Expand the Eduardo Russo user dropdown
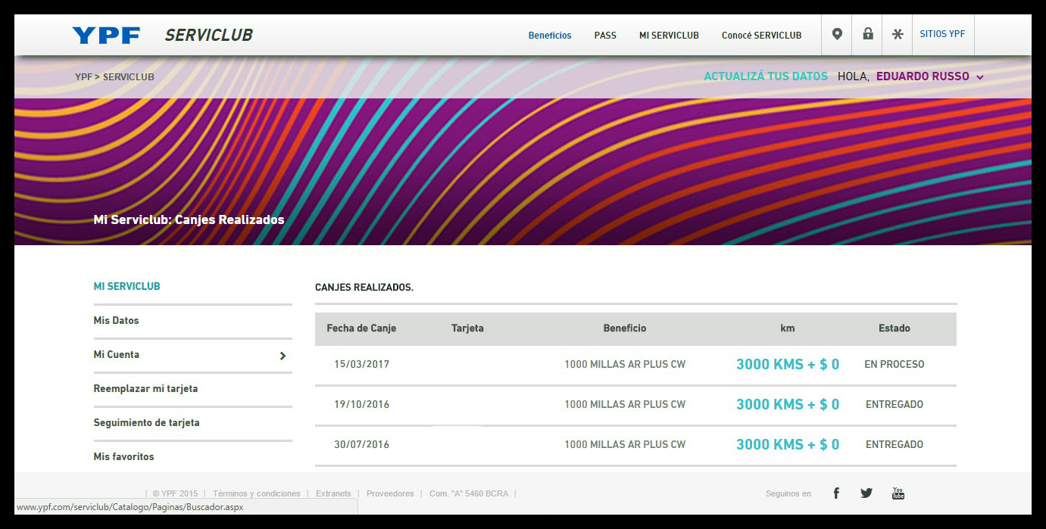Screen dimensions: 1046x529 click(979, 77)
